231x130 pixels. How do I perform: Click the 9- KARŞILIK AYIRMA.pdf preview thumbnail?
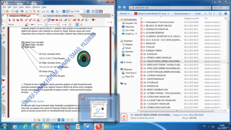click(99, 109)
